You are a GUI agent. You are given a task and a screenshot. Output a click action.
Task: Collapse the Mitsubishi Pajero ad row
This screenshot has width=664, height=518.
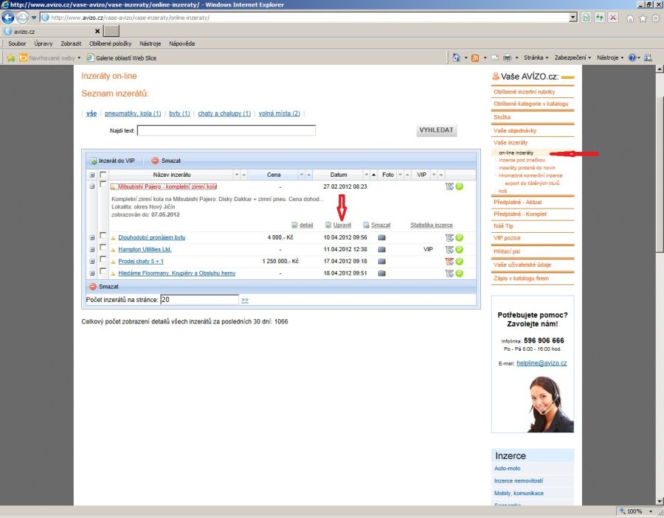(x=92, y=186)
